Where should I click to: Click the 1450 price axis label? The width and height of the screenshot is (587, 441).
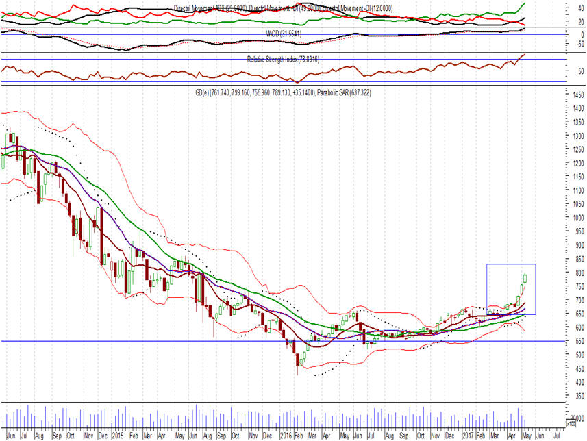point(577,95)
